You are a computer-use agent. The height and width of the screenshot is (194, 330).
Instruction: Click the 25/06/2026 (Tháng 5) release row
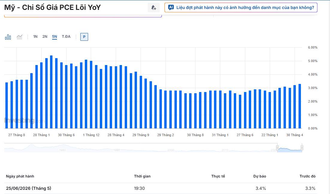[x=161, y=188]
